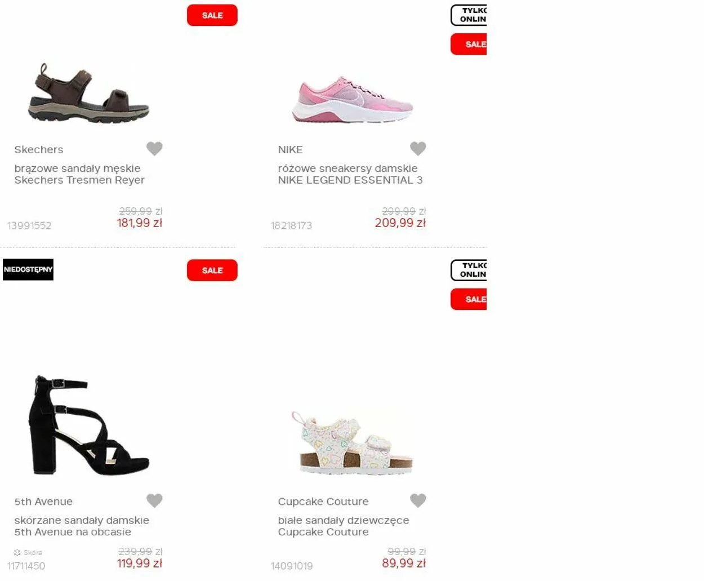Select TYLKO ONLINE badge on NIKE sneakers
This screenshot has width=704, height=581.
[x=469, y=15]
